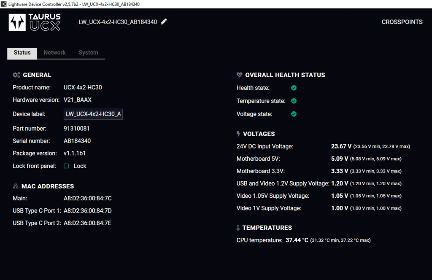Image resolution: width=432 pixels, height=280 pixels.
Task: Click the Device label input field
Action: [x=93, y=114]
